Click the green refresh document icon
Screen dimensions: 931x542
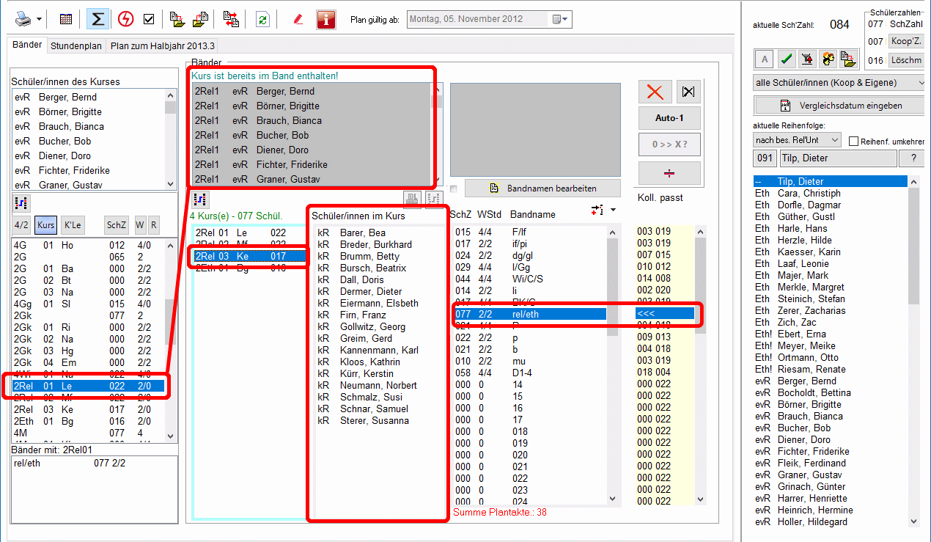click(x=262, y=19)
